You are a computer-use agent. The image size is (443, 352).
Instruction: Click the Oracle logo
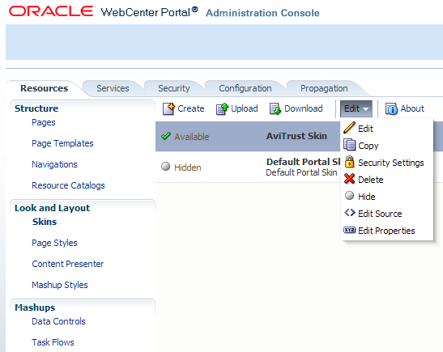point(51,11)
